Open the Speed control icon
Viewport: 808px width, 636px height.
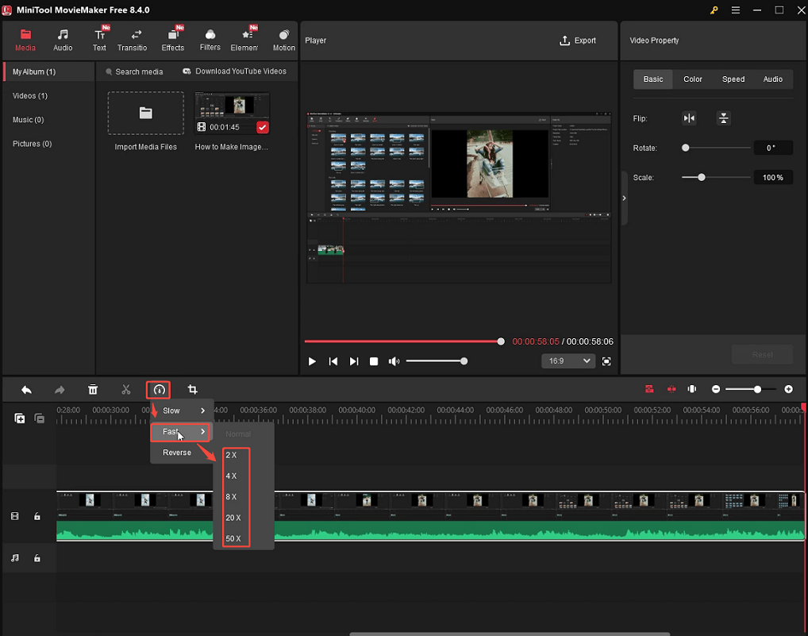(x=158, y=389)
